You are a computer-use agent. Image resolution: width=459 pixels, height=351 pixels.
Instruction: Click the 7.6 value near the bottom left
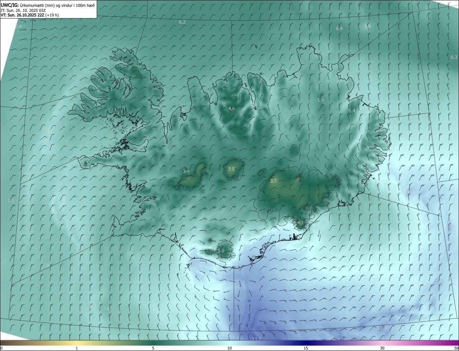107,309
